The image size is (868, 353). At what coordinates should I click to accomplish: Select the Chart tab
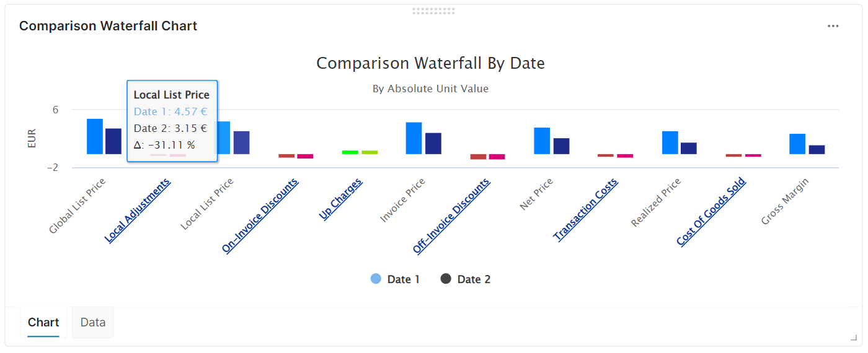pos(43,323)
